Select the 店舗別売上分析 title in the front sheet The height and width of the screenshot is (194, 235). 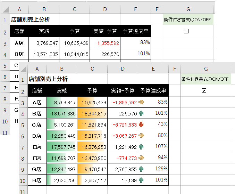pyautogui.click(x=48, y=79)
